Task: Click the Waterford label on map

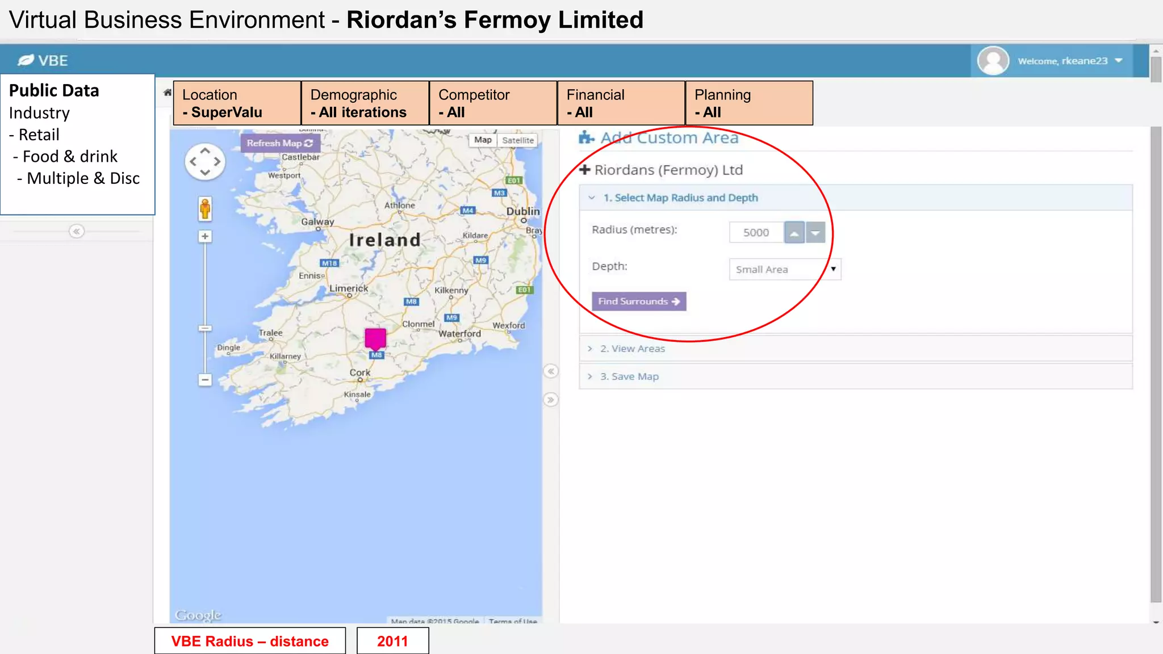Action: tap(459, 334)
